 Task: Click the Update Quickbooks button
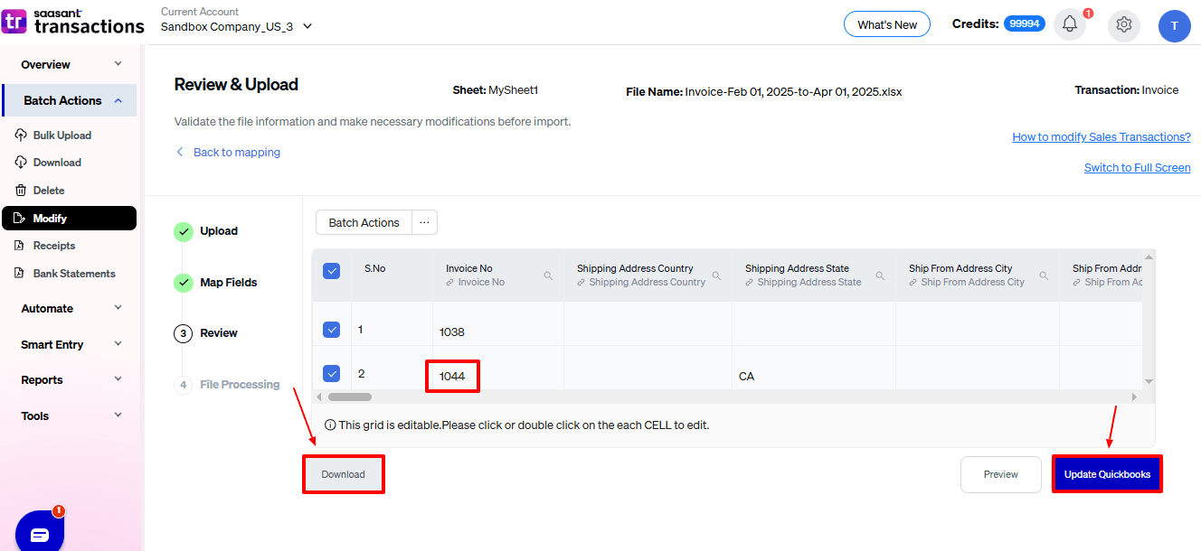point(1107,473)
